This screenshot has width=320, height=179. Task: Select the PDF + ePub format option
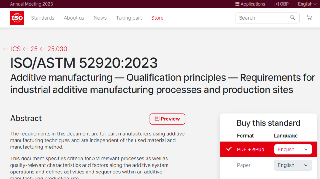click(x=251, y=149)
